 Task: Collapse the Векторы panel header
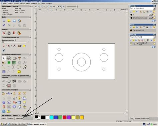click(154, 6)
